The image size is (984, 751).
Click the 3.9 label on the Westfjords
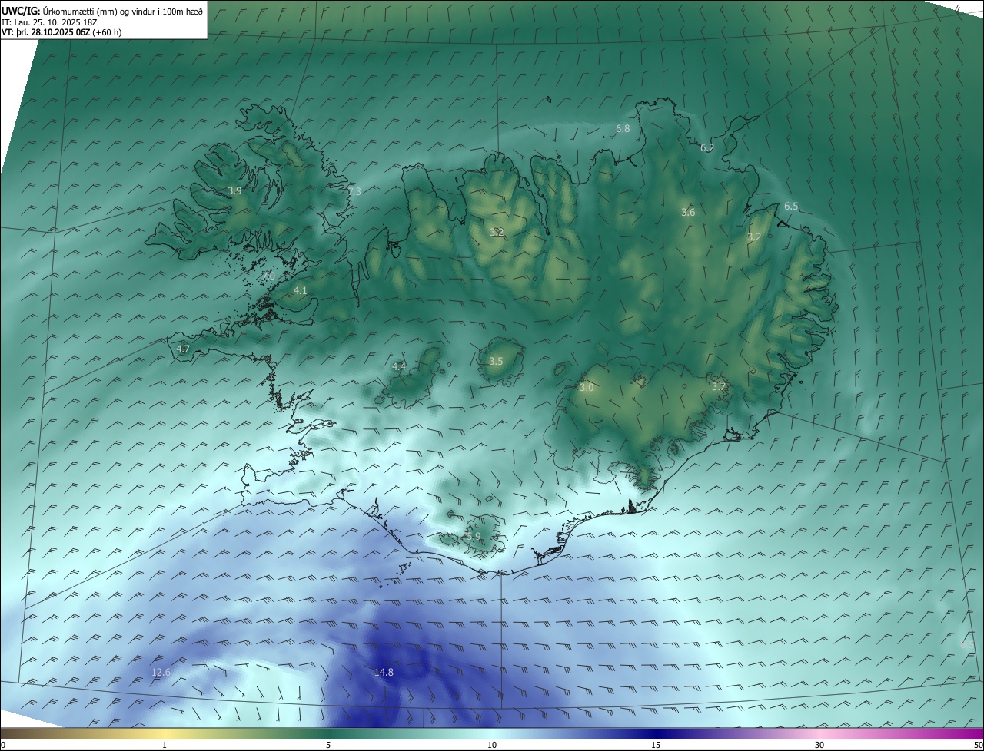[x=235, y=191]
